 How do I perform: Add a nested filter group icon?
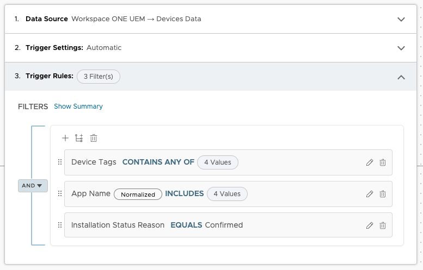tap(79, 138)
